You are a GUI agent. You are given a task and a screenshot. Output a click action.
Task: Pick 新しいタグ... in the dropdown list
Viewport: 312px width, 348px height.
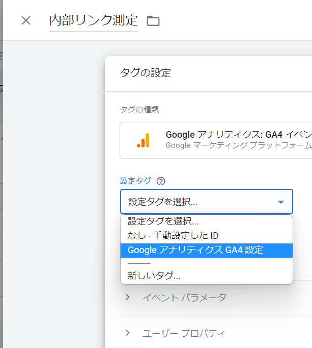click(154, 276)
